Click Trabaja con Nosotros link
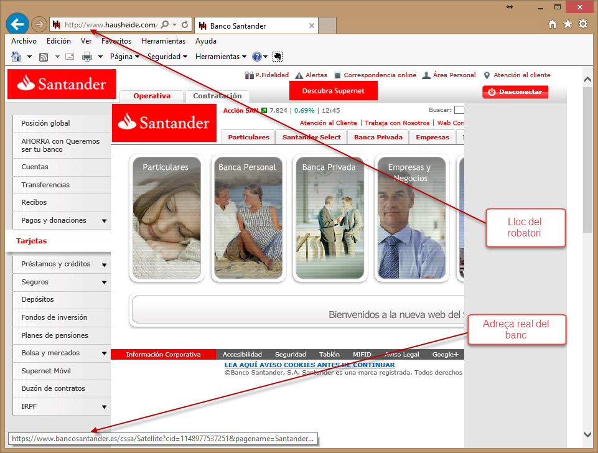The height and width of the screenshot is (453, 598). click(x=397, y=123)
